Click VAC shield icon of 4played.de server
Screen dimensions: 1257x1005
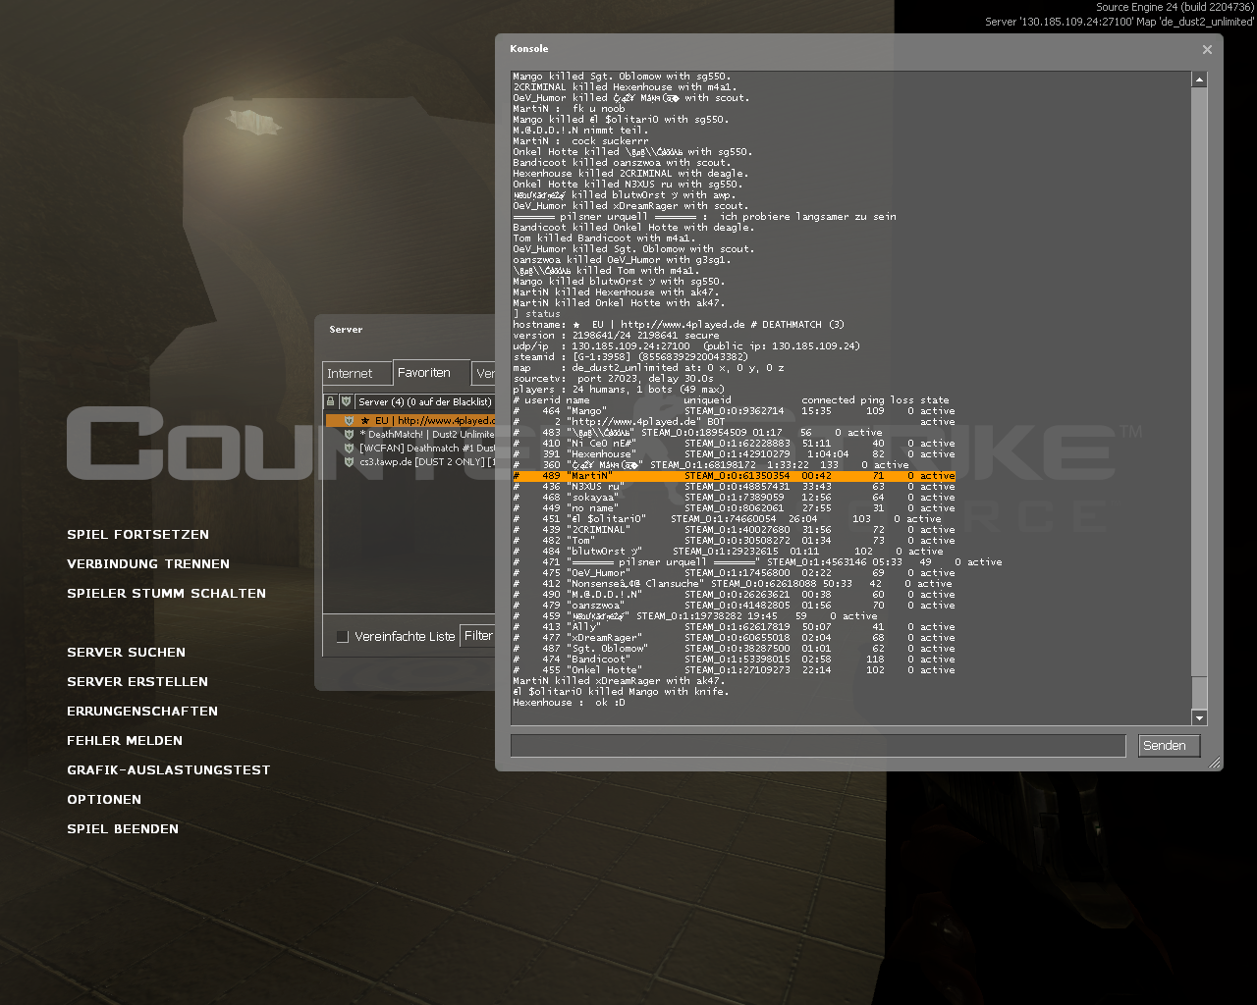[x=349, y=420]
